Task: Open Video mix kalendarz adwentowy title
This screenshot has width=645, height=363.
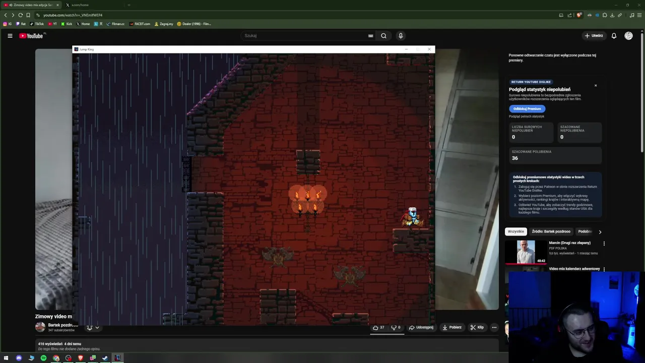Action: click(x=574, y=269)
